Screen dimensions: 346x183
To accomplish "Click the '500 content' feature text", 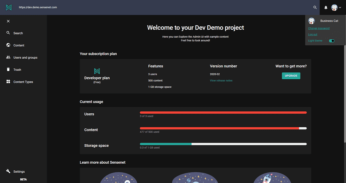I will 155,81.
